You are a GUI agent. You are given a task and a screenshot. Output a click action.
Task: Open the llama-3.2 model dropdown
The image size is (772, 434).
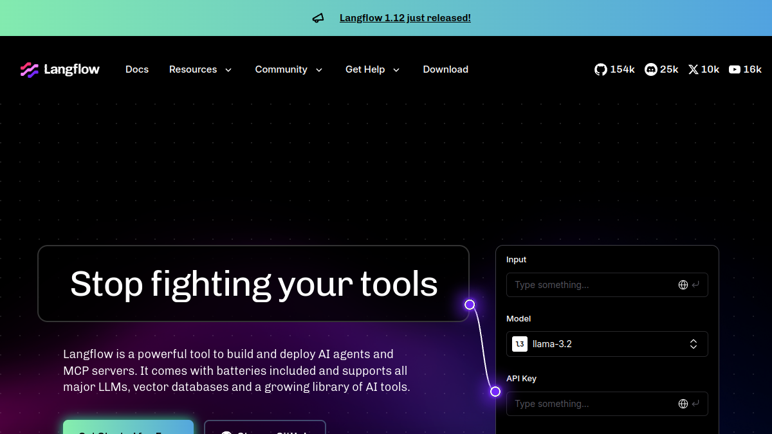(607, 344)
